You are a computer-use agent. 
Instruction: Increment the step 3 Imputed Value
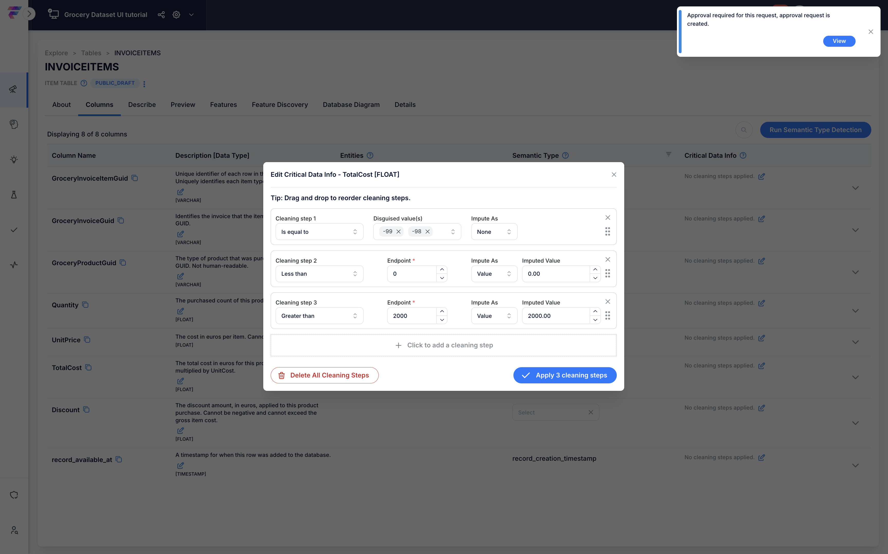(595, 311)
